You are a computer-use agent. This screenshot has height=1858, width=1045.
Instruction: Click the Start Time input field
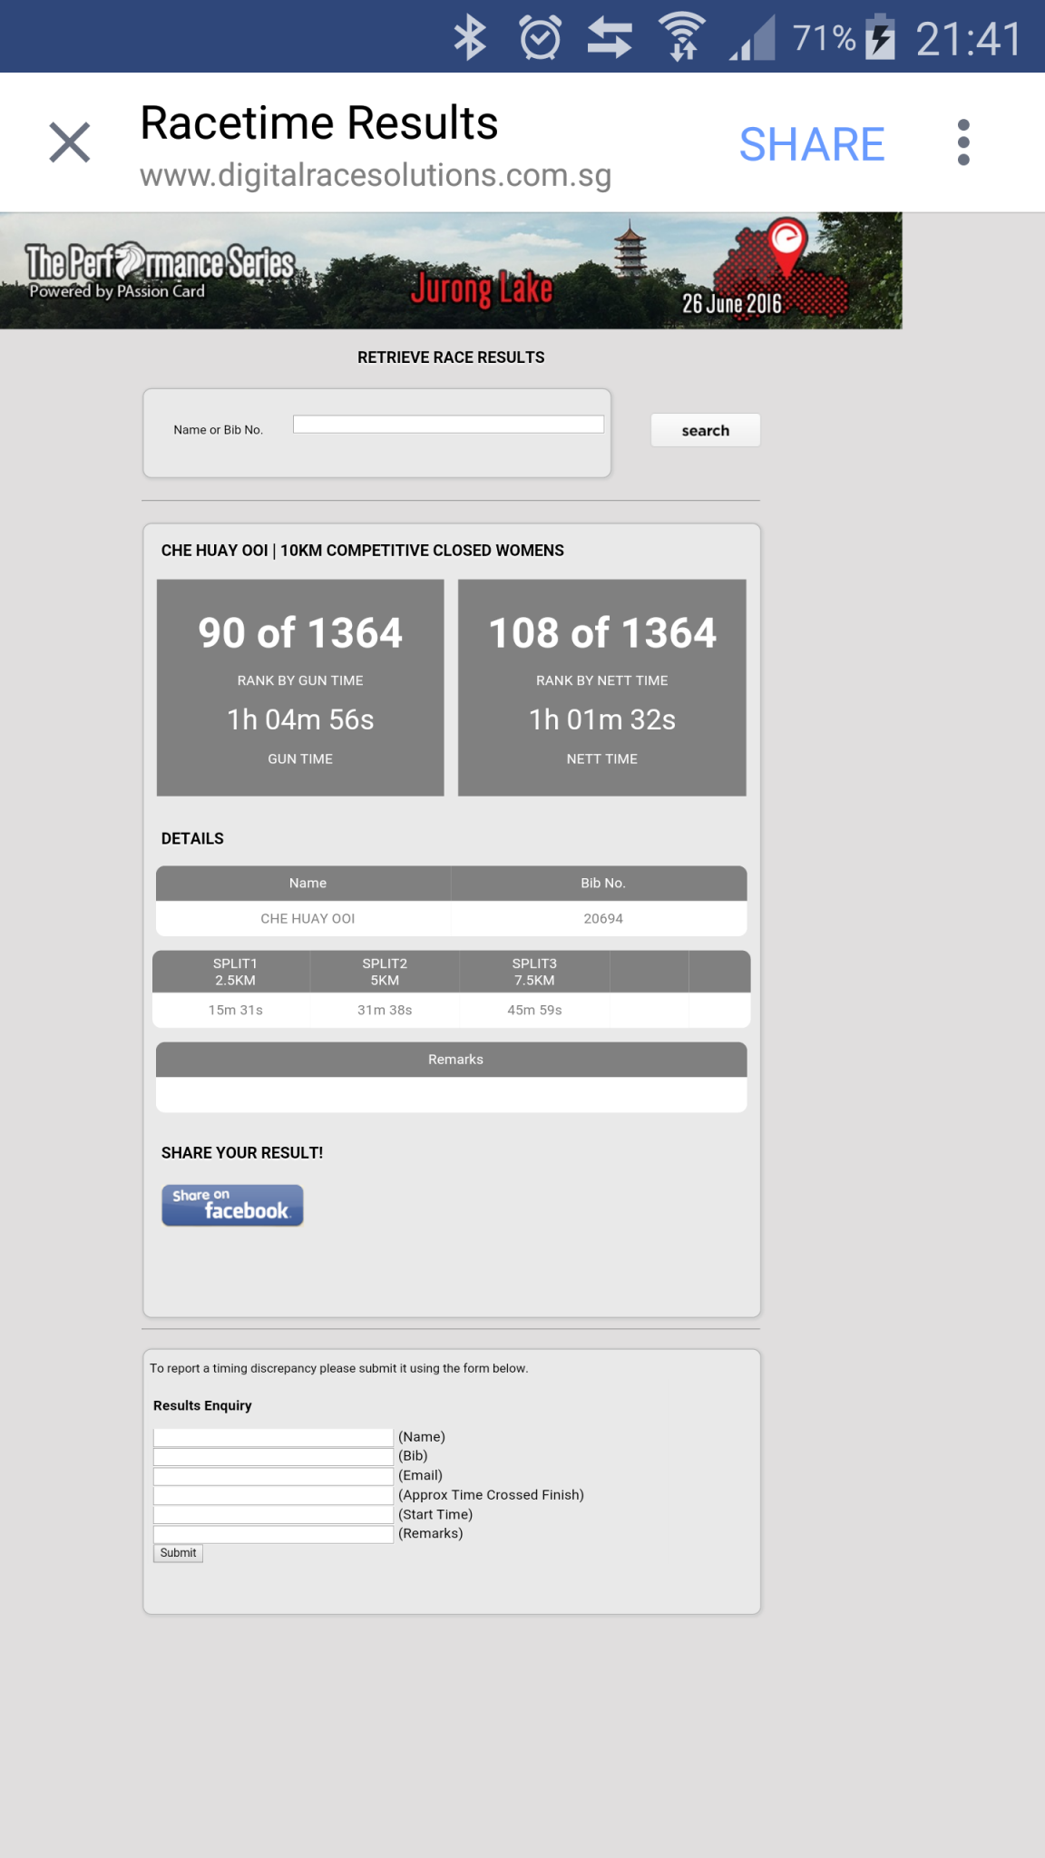(x=273, y=1514)
